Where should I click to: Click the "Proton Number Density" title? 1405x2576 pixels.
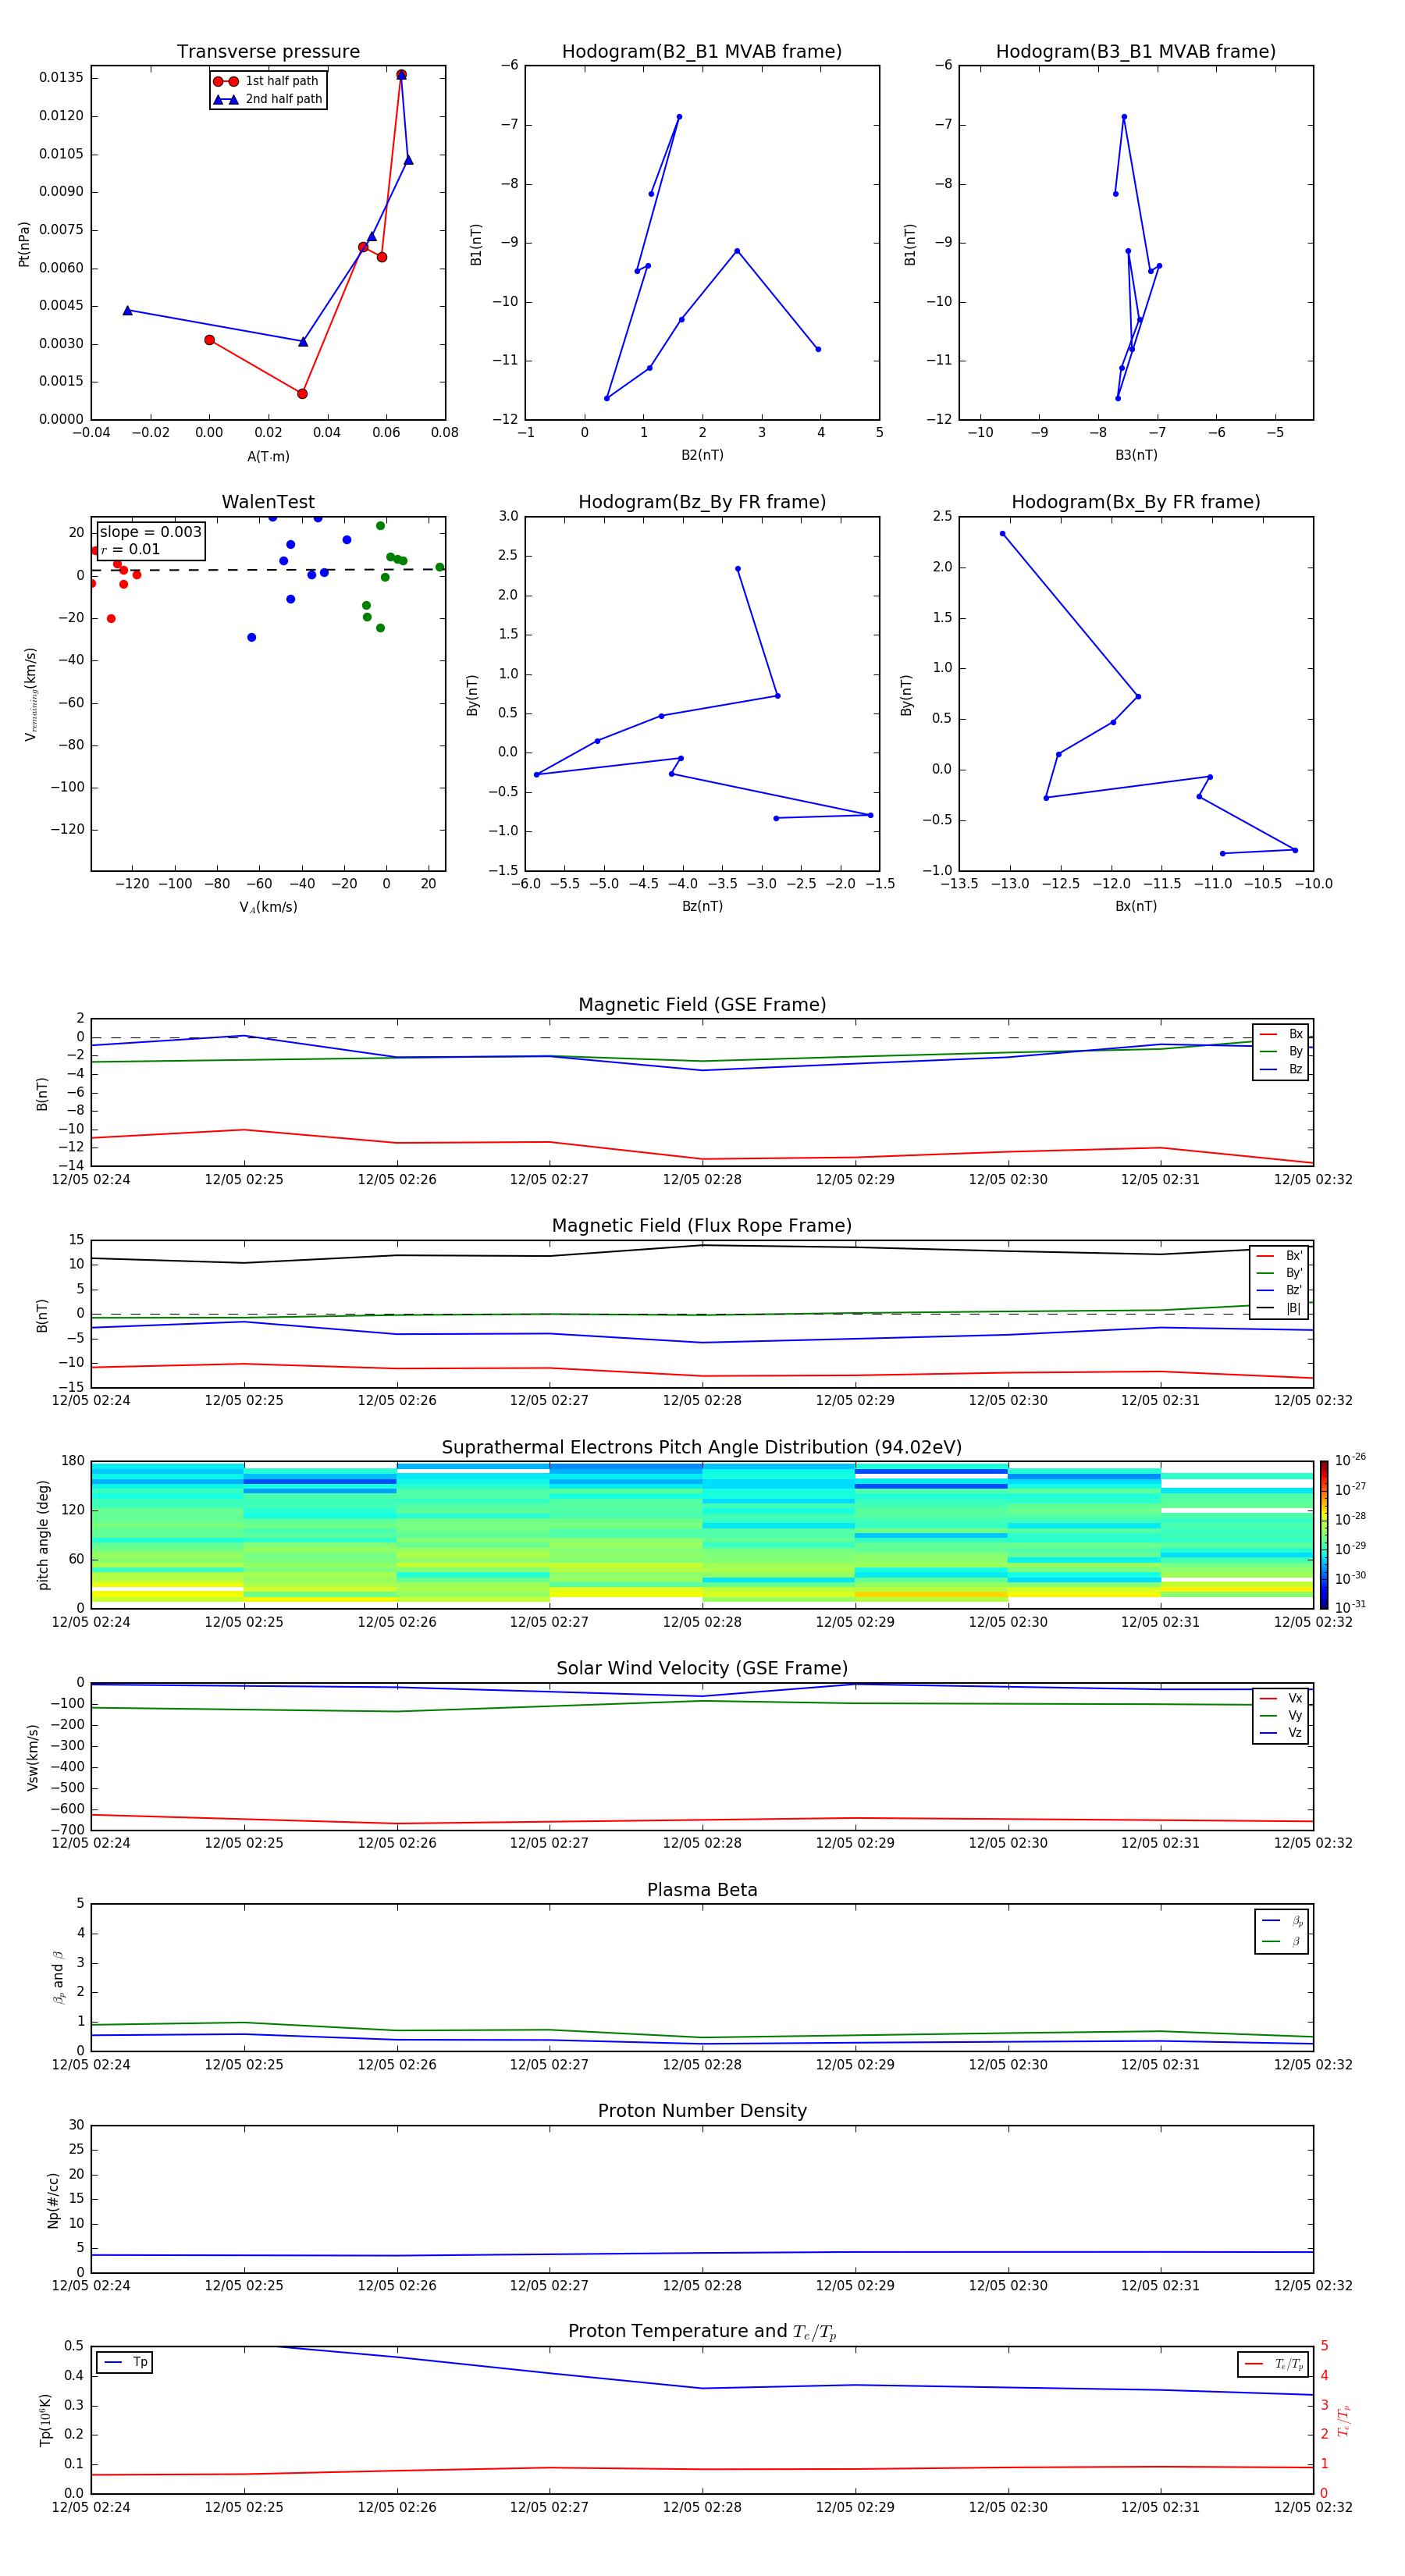702,2111
